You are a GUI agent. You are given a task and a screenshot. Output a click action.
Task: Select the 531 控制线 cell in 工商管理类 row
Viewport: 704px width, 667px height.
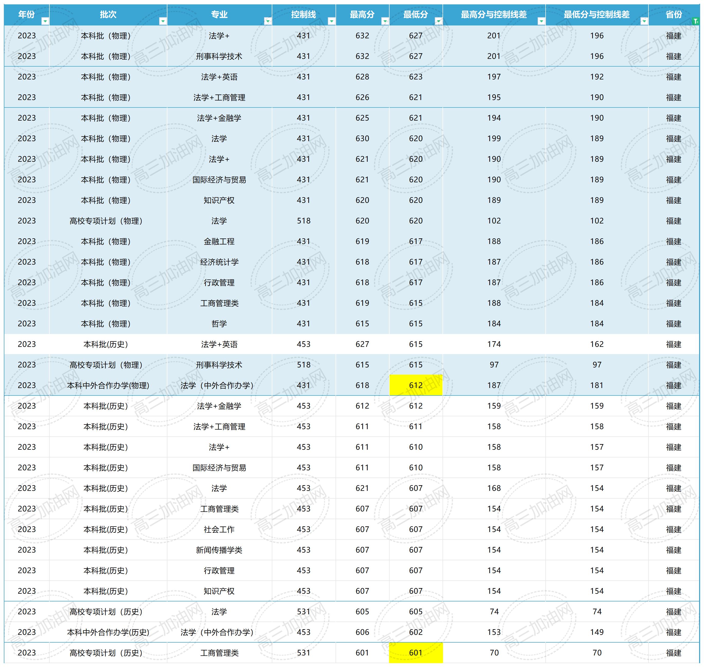[x=304, y=652]
